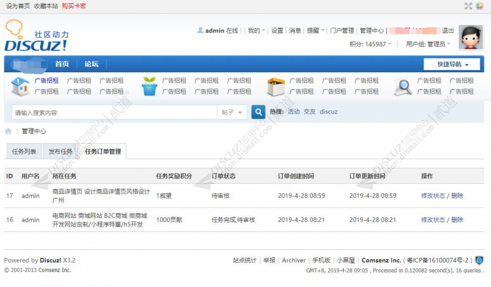Open the admin avatar picture

point(471,37)
